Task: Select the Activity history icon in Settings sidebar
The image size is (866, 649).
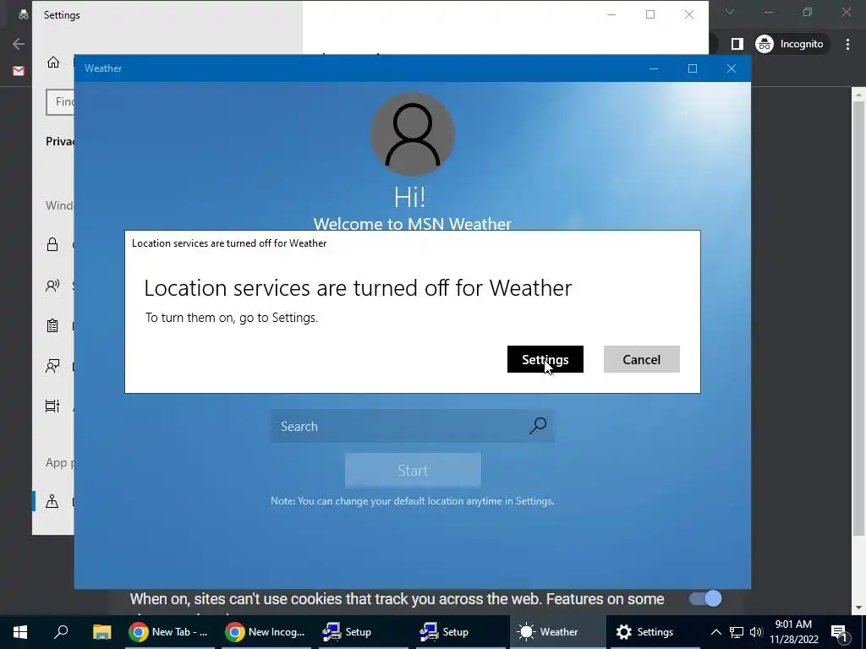Action: (52, 406)
